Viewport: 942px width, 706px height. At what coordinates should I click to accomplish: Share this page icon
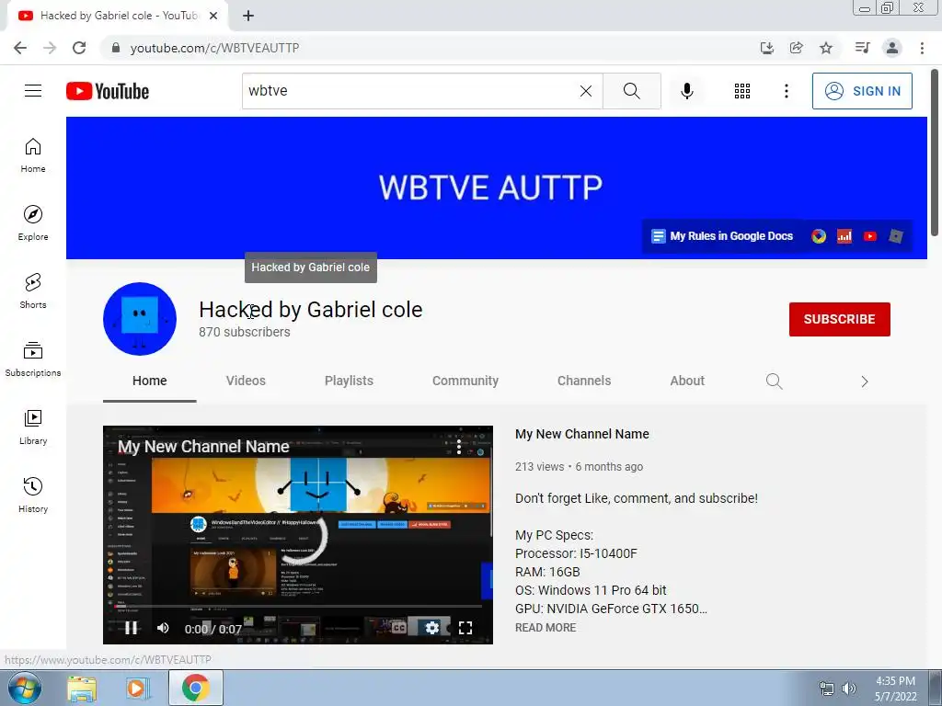pyautogui.click(x=797, y=48)
